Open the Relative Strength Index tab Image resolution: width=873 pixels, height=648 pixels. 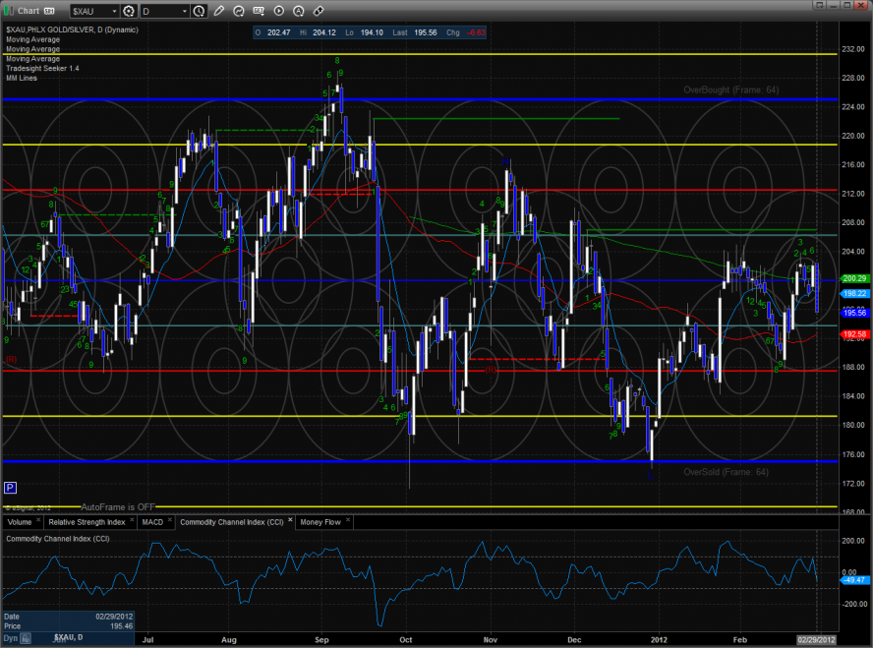point(87,522)
